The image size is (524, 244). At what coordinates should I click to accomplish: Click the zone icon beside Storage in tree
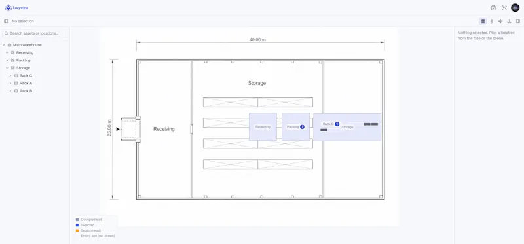(x=12, y=68)
